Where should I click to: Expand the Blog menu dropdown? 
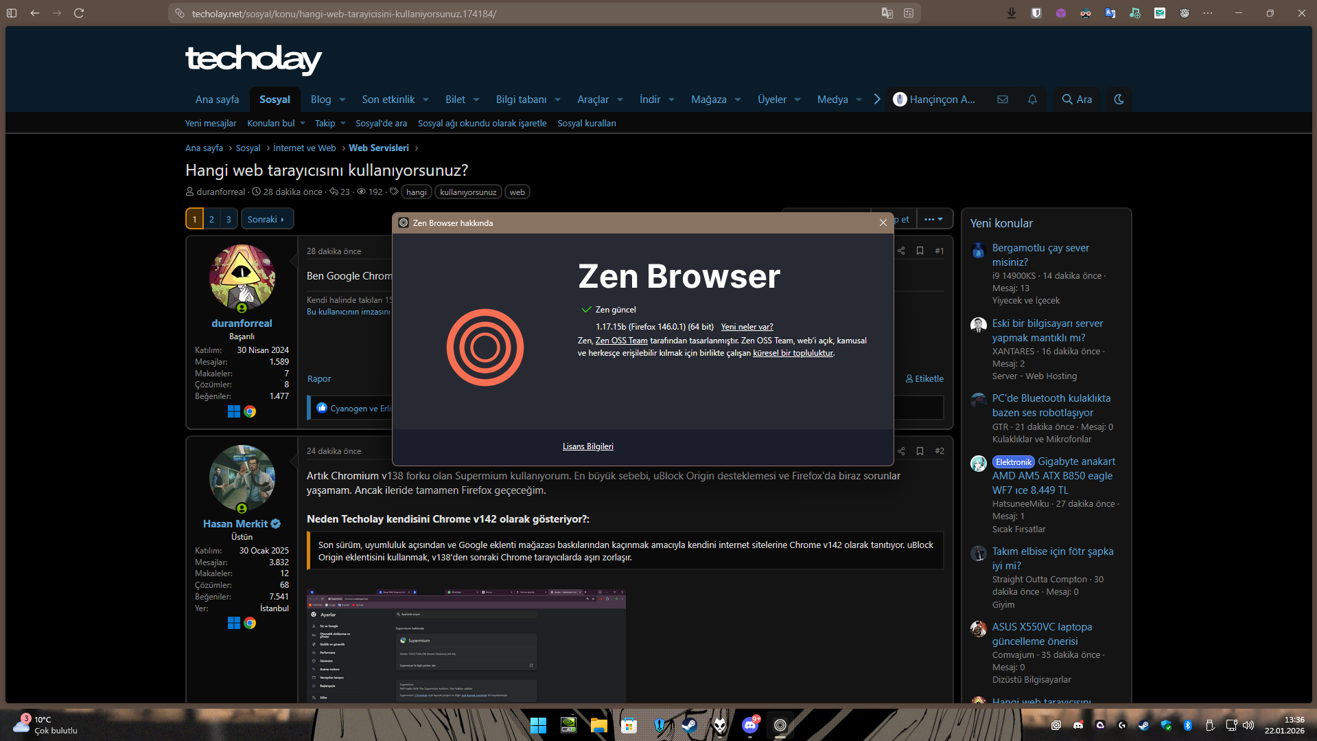pos(342,100)
